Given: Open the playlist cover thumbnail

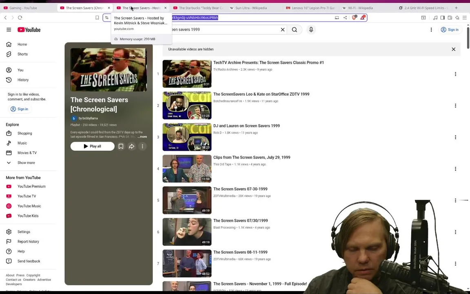Looking at the screenshot, I should pyautogui.click(x=109, y=69).
